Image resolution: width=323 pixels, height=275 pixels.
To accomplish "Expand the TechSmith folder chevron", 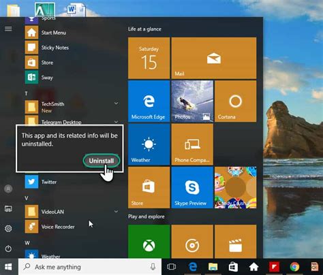I will tap(116, 103).
